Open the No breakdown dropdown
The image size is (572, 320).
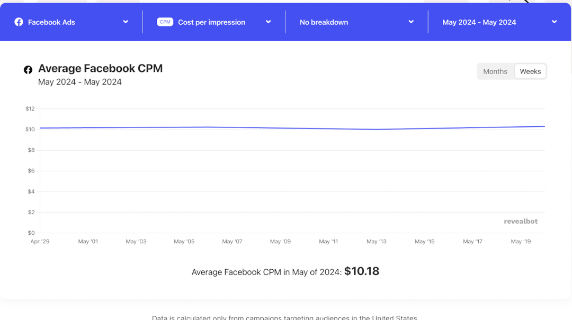[x=357, y=22]
